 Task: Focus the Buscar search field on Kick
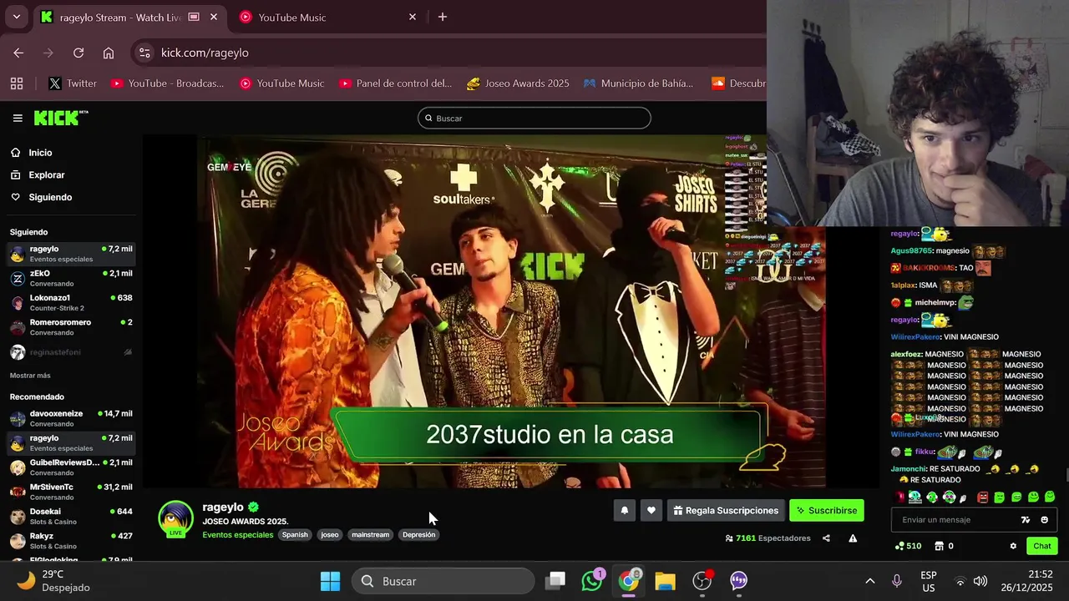(534, 118)
